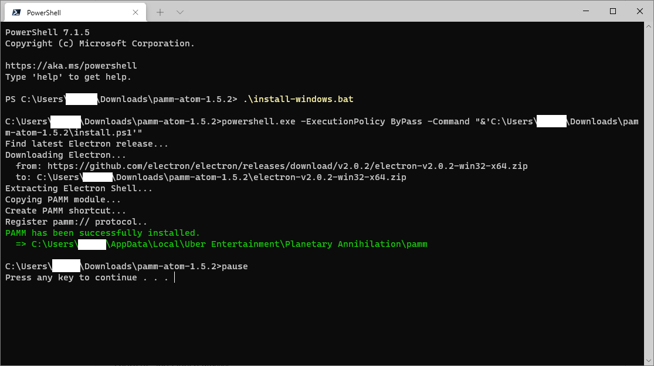Click the 'PowerShell 7.1.5' version line
The width and height of the screenshot is (654, 366).
coord(48,32)
